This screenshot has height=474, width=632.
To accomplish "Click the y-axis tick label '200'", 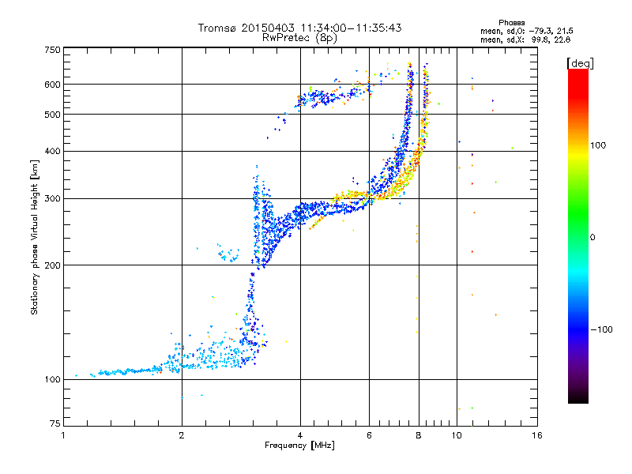I will (52, 265).
